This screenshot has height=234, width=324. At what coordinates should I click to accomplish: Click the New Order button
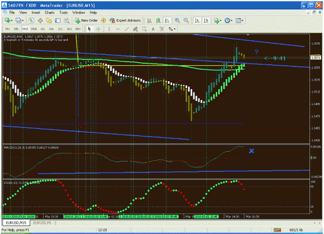pos(87,20)
